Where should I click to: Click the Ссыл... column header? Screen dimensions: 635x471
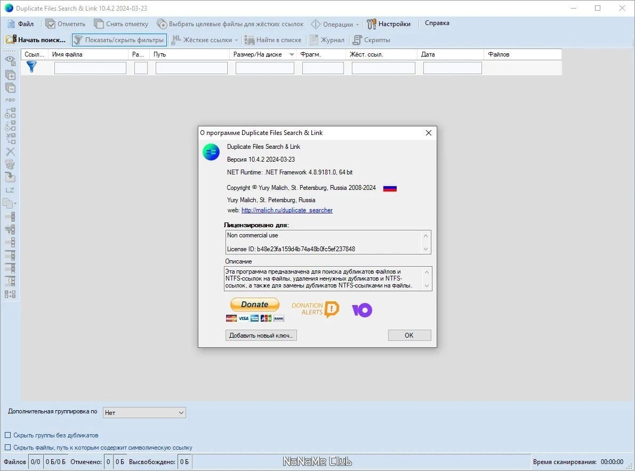click(x=35, y=54)
